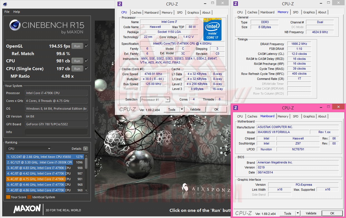
Task: Click the orange Your Score legend swatch
Action: click(8, 197)
